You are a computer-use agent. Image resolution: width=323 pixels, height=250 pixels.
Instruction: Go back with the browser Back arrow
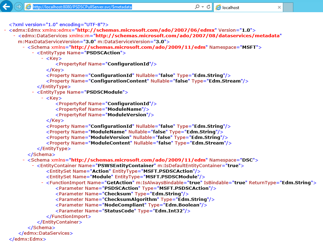click(x=6, y=6)
